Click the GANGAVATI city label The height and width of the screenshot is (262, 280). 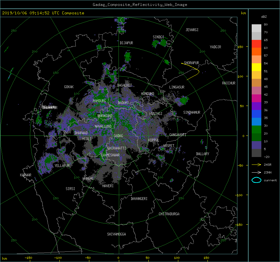[x=178, y=135]
